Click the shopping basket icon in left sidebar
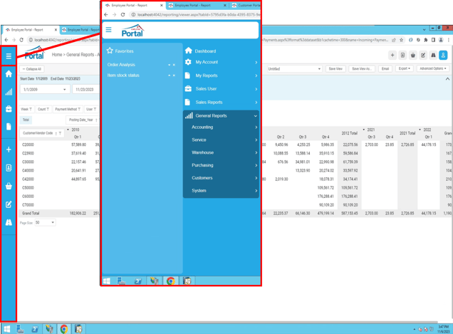 coord(9,186)
